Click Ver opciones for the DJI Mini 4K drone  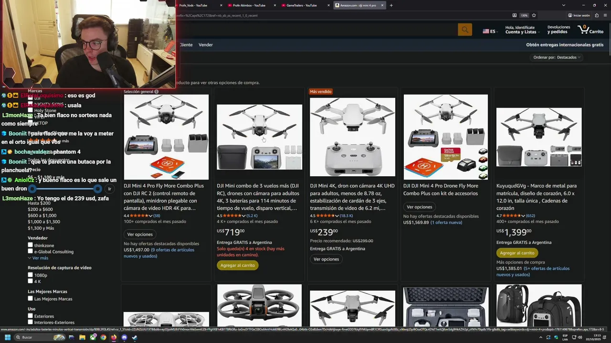(x=326, y=259)
